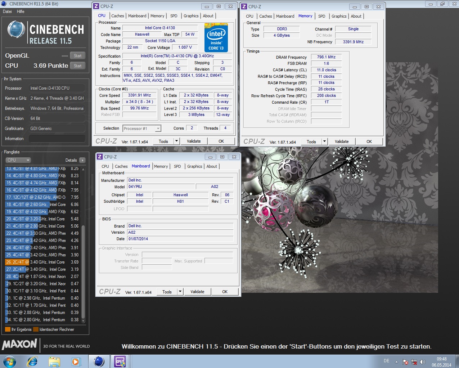Click BIOS Date value 01/07/2014
Image resolution: width=459 pixels, height=368 pixels.
point(180,239)
